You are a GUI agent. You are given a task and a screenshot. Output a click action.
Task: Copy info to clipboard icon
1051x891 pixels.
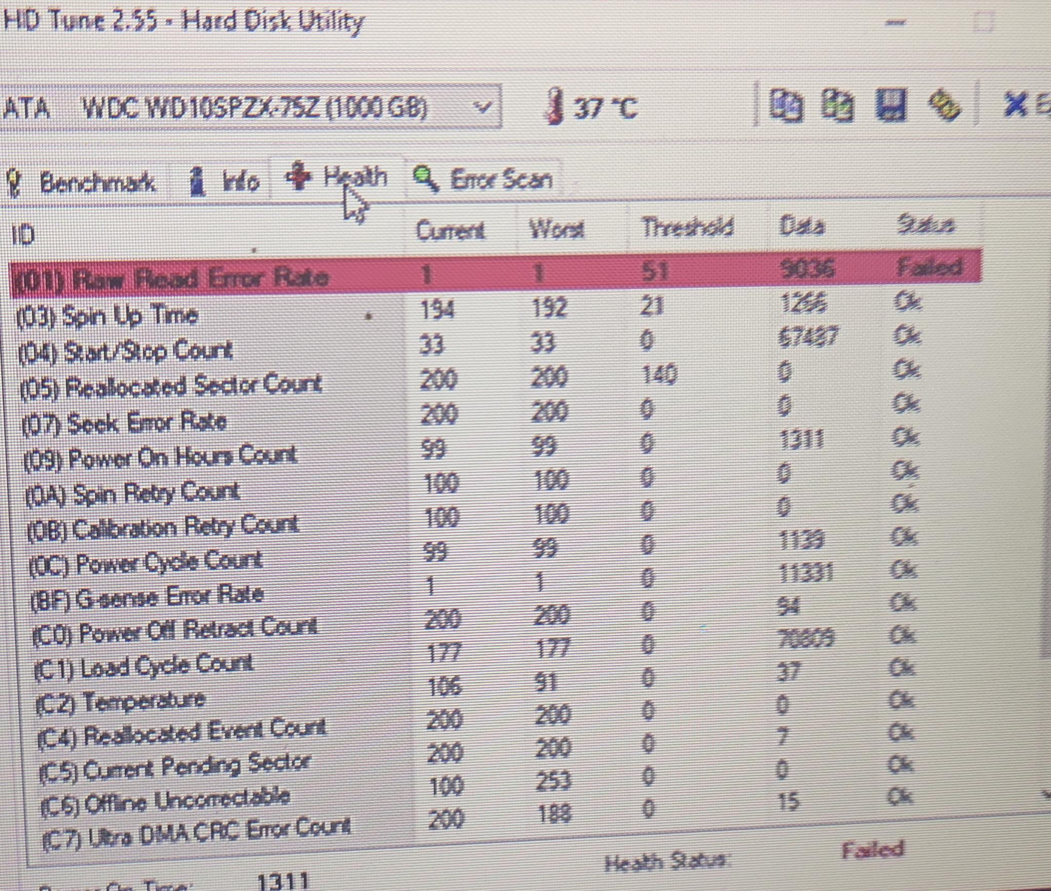coord(786,105)
